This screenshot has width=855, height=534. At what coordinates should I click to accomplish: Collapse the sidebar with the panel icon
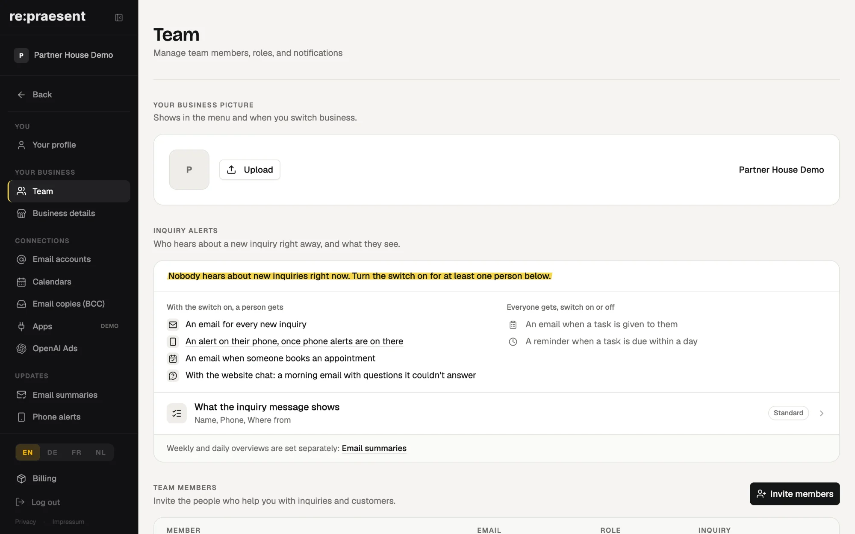pos(119,18)
